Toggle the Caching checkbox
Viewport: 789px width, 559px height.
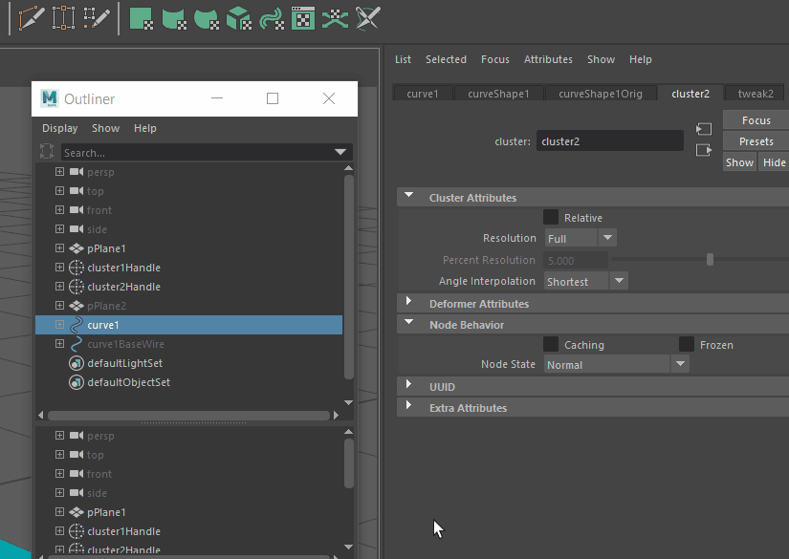[551, 344]
